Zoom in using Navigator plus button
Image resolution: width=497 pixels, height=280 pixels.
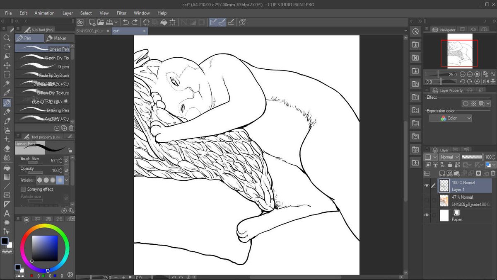(470, 74)
